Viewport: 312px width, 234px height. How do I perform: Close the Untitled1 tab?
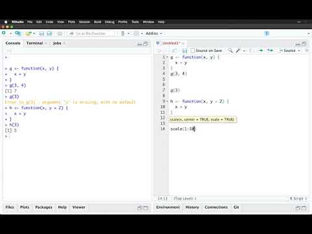tap(183, 44)
